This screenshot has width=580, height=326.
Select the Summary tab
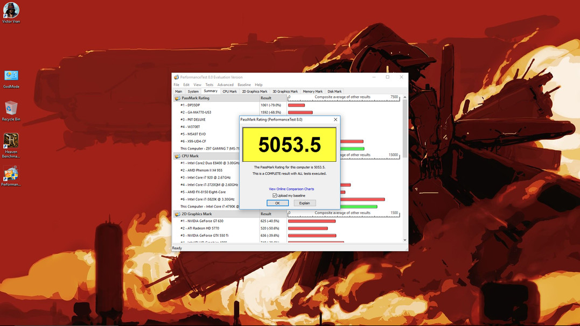pos(211,91)
